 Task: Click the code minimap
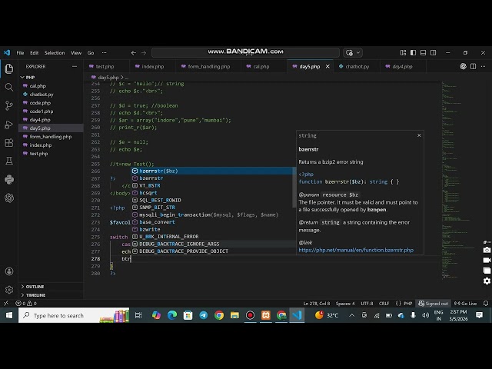457,181
